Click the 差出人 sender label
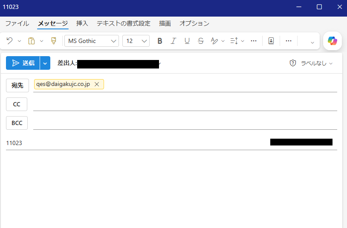Image resolution: width=347 pixels, height=228 pixels. pos(67,63)
